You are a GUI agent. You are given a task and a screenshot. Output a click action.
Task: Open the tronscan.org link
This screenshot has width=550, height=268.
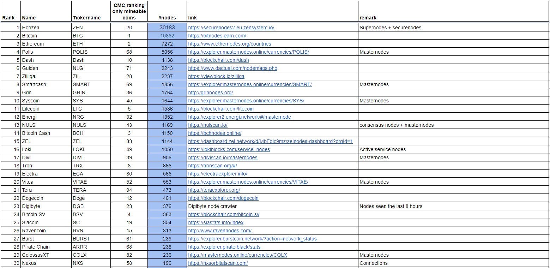tap(212, 166)
